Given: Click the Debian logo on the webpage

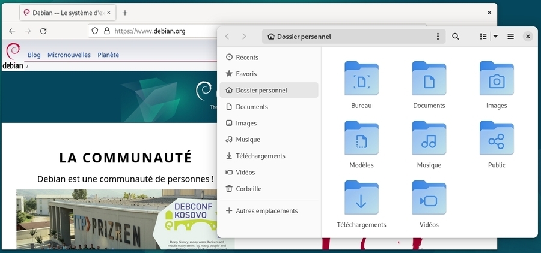Looking at the screenshot, I should click(x=13, y=56).
